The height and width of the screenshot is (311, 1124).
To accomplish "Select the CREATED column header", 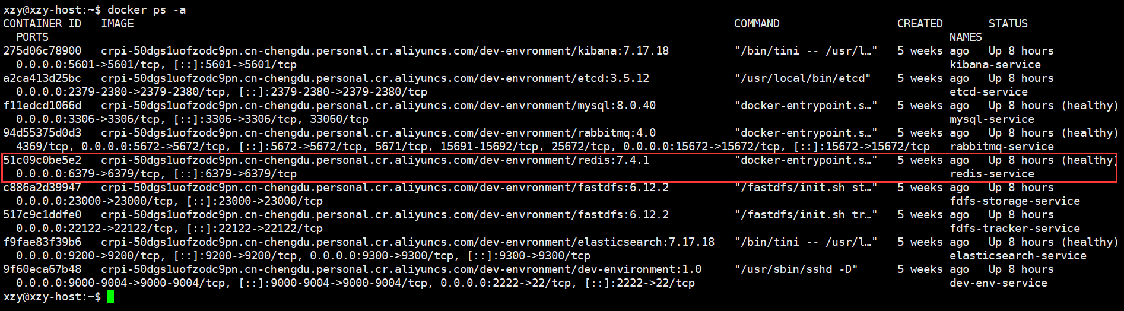I will [920, 24].
